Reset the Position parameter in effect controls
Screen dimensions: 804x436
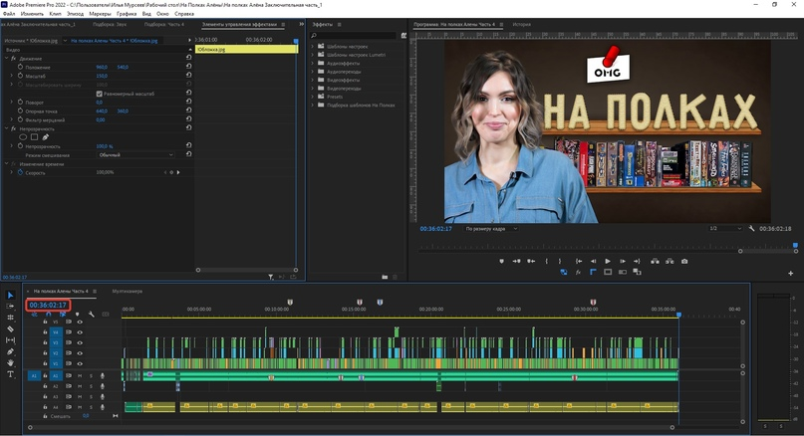(189, 67)
